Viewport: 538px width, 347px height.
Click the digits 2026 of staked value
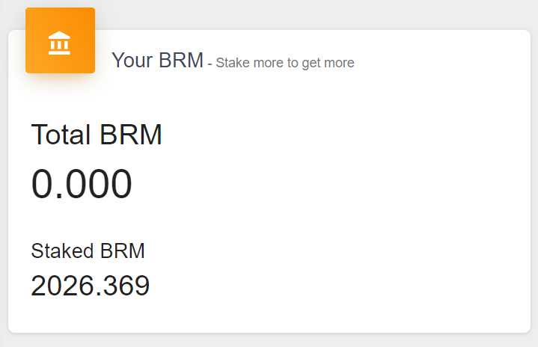(x=62, y=285)
